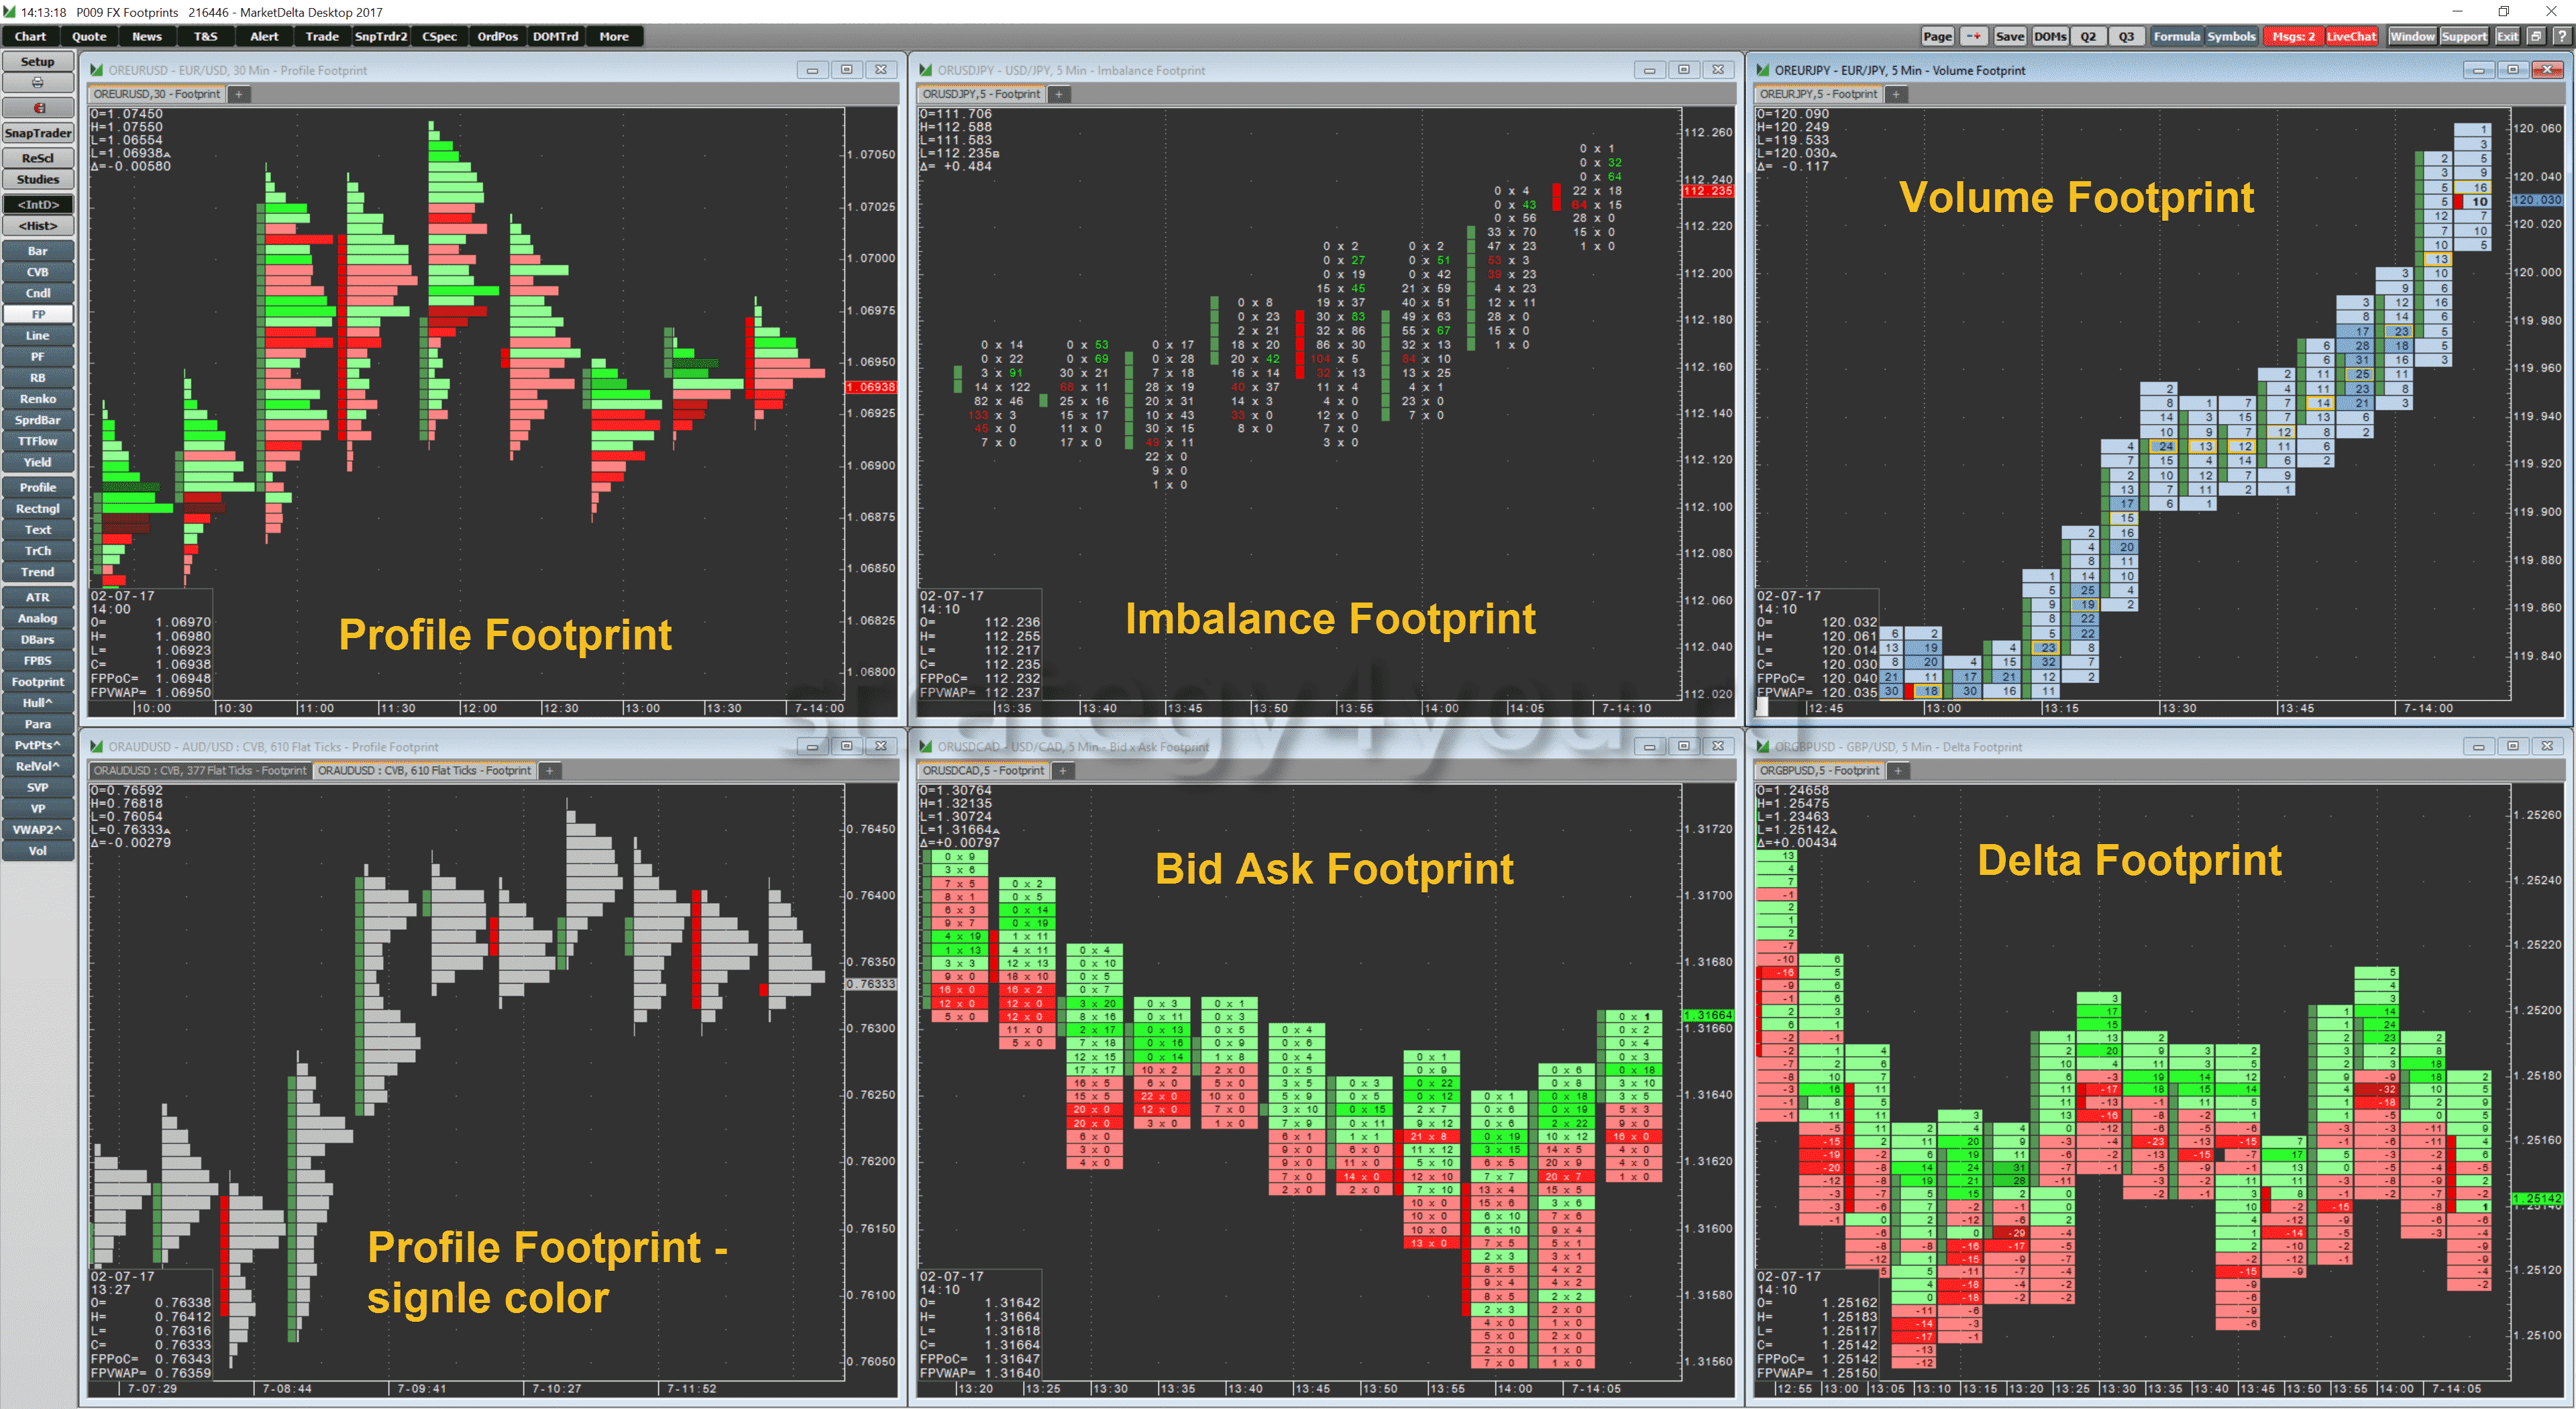The height and width of the screenshot is (1409, 2576).
Task: Switch to ORAUDUSD CVB 377 Flat Ticks tab
Action: [200, 771]
